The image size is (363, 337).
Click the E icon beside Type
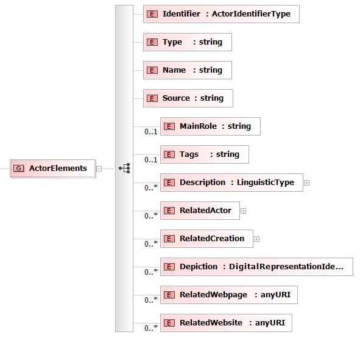(152, 42)
